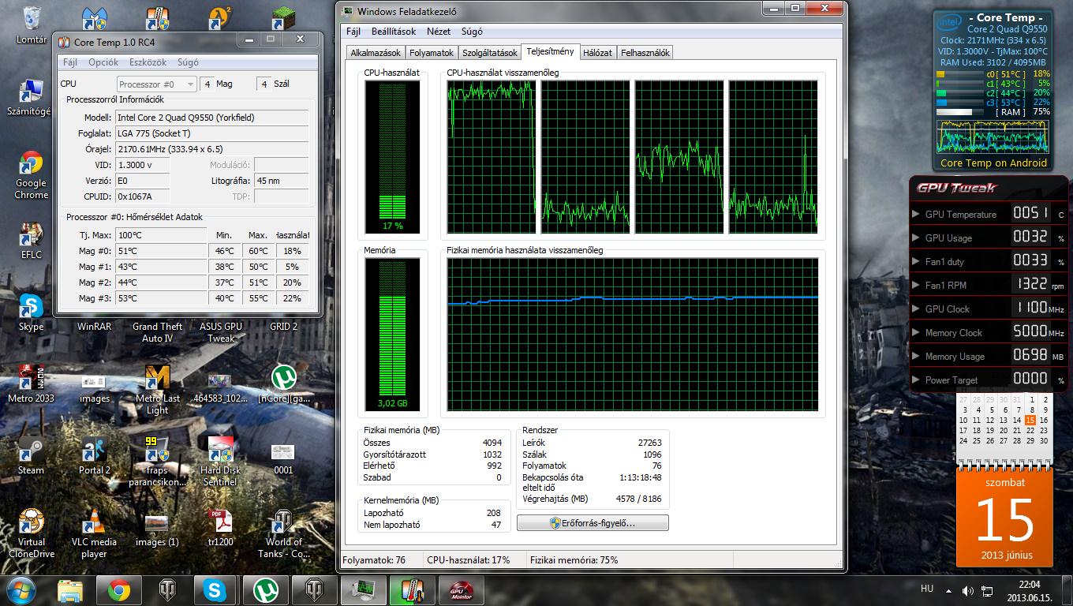
Task: Open the EFLC game shortcut
Action: (x=31, y=241)
